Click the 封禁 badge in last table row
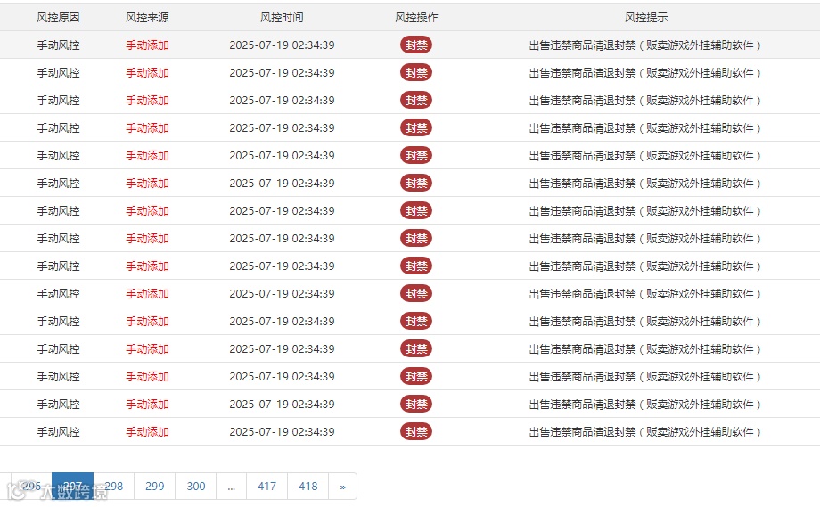820x507 pixels. pos(416,432)
